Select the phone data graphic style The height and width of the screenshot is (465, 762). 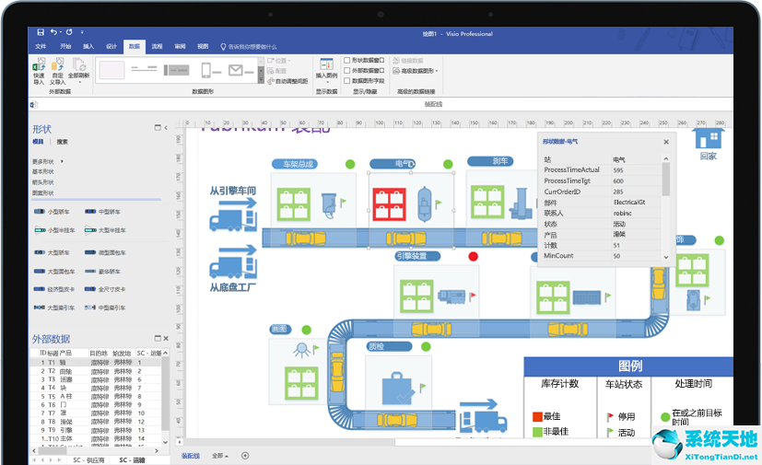(x=210, y=70)
